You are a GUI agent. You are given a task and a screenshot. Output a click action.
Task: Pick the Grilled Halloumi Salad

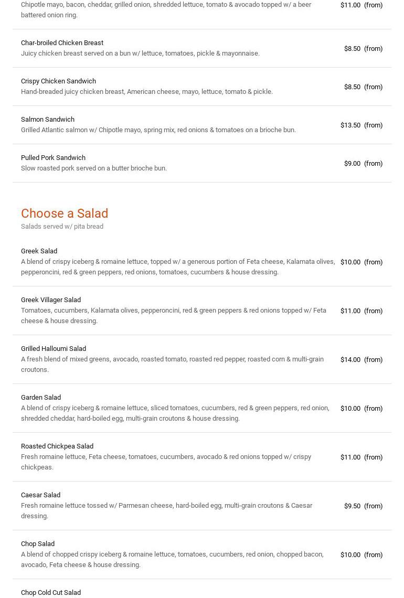pyautogui.click(x=54, y=349)
